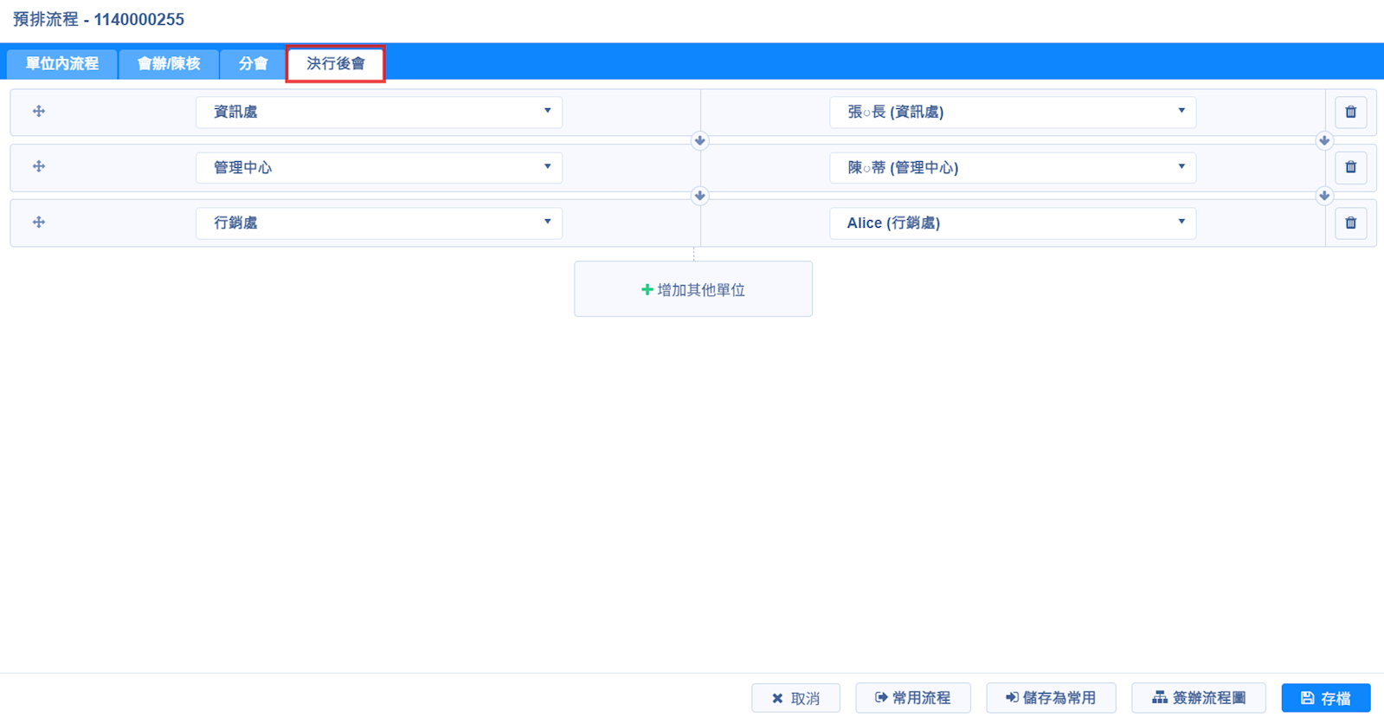The height and width of the screenshot is (717, 1384).
Task: Open the 張○長 (資訊處) person dropdown
Action: pyautogui.click(x=1012, y=112)
